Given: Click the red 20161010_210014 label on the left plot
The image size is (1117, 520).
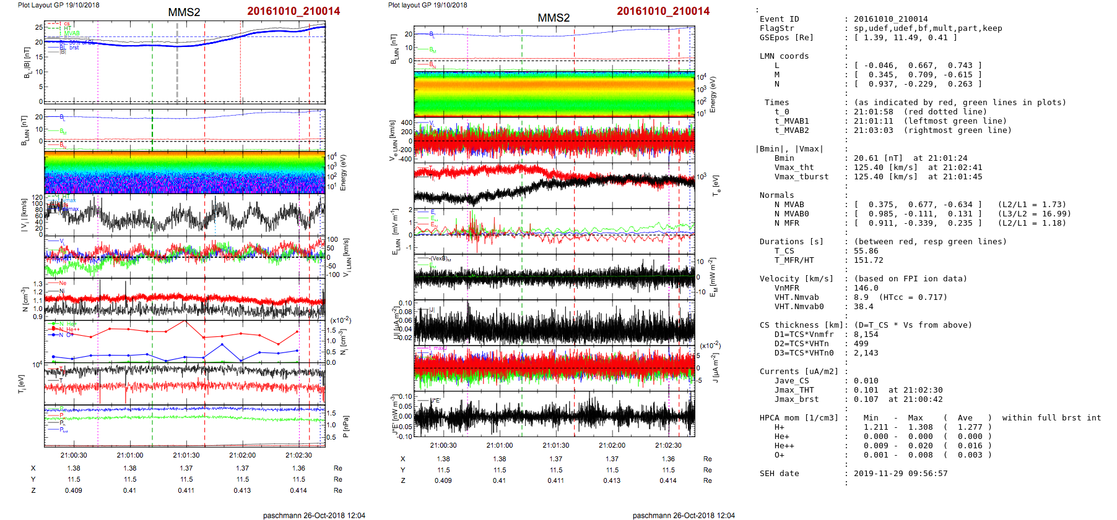Looking at the screenshot, I should [x=293, y=11].
